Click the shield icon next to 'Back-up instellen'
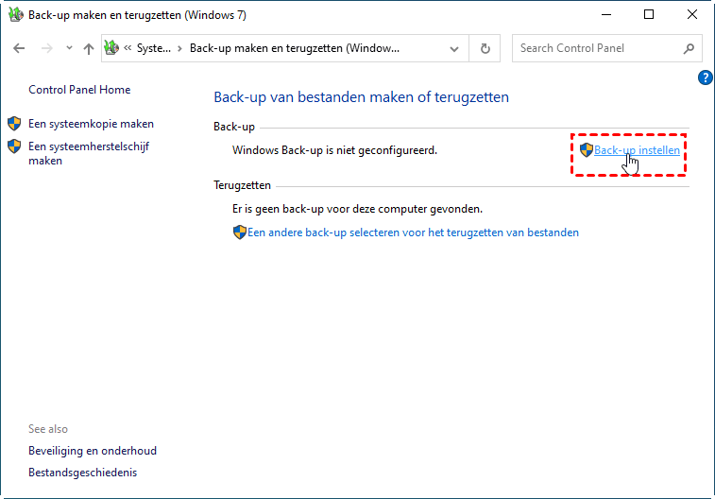 click(586, 150)
